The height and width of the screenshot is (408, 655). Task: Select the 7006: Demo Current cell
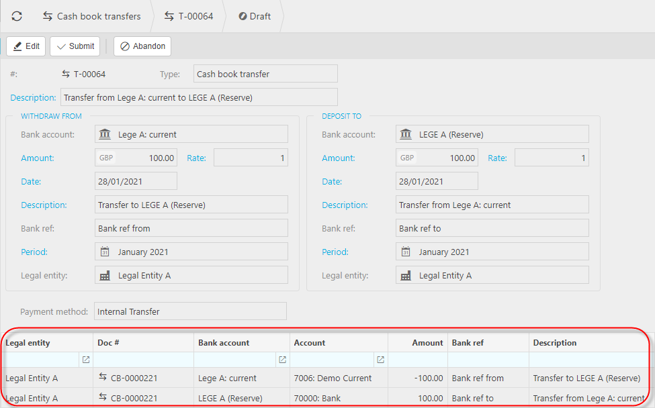click(339, 378)
